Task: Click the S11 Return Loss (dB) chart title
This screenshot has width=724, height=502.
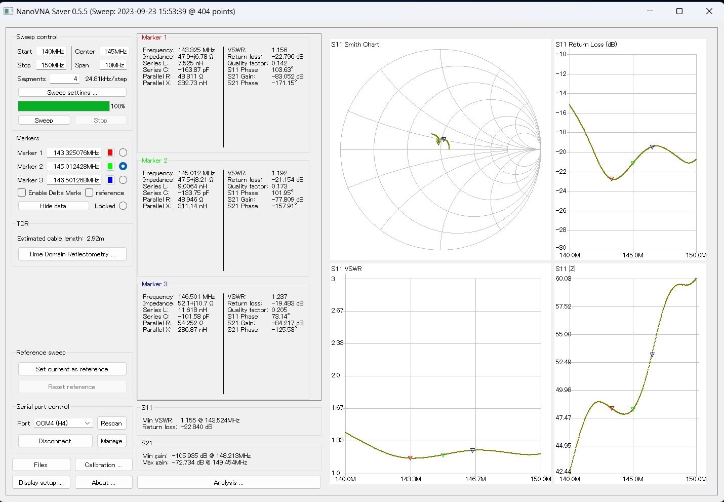Action: point(586,44)
